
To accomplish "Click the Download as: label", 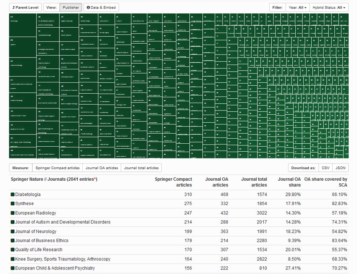I will point(304,168).
